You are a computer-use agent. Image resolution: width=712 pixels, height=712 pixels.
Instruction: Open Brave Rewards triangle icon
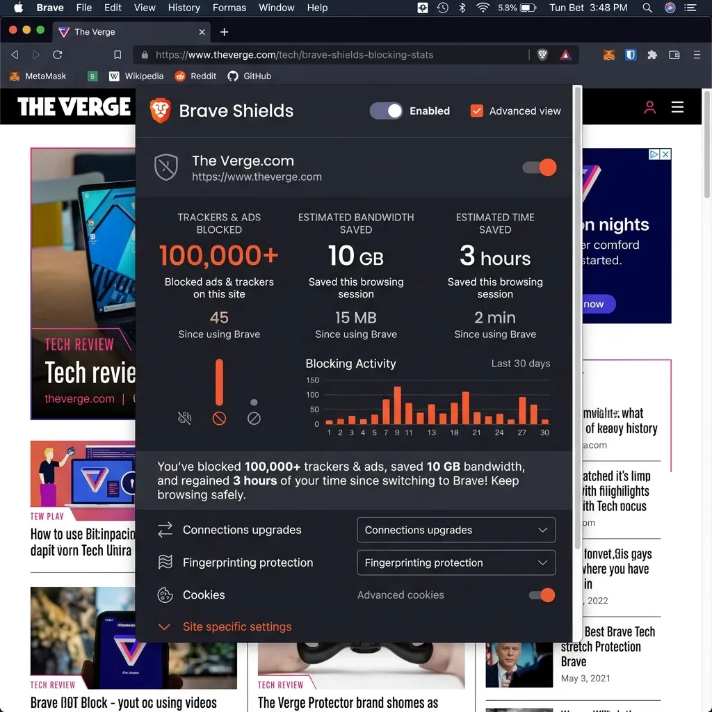(x=565, y=55)
